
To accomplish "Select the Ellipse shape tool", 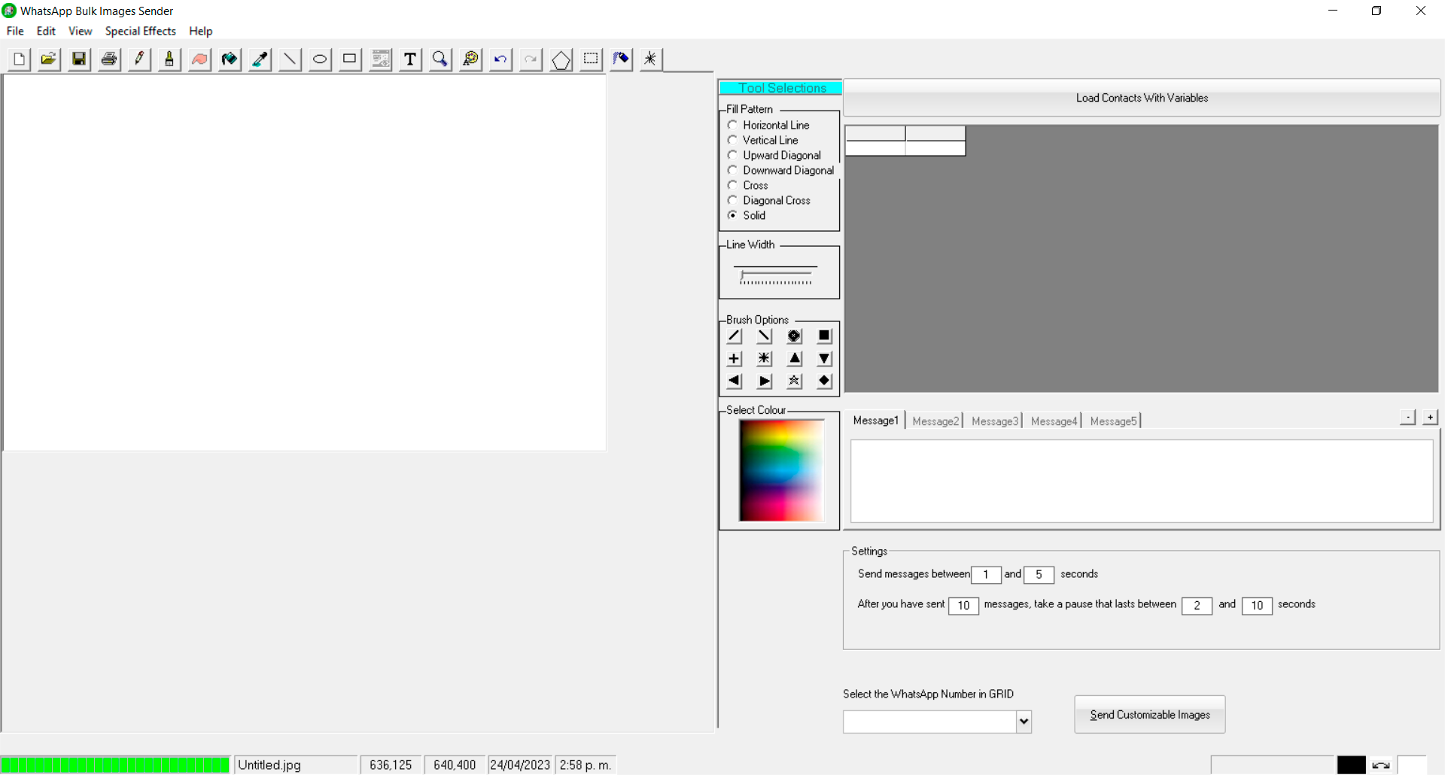I will tap(320, 59).
